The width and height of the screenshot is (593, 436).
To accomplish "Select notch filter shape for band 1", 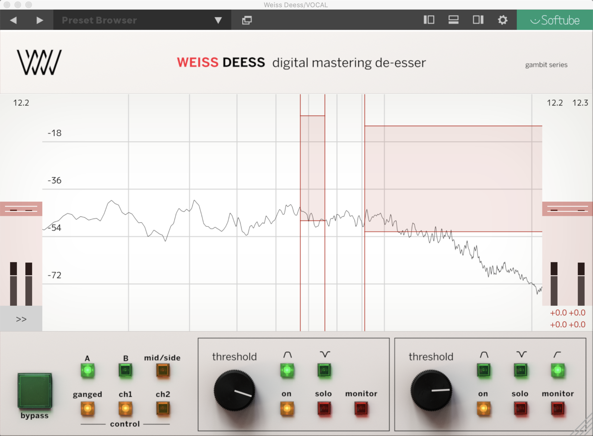I will [x=324, y=370].
